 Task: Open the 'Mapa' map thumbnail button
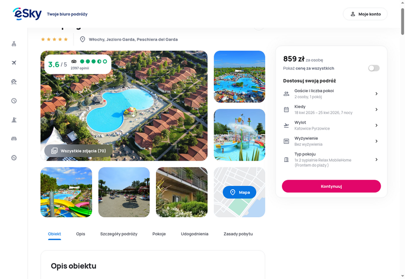239,192
